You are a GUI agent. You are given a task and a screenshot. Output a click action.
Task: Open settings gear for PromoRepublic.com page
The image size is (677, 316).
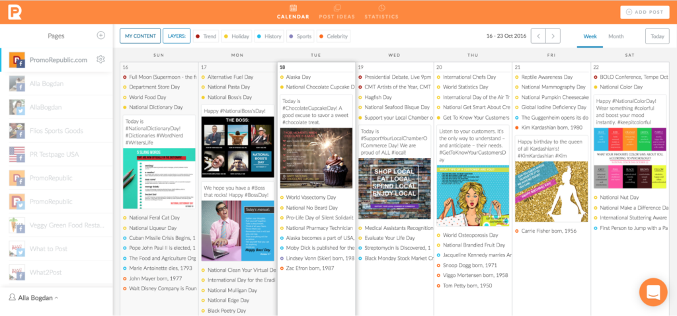pos(100,59)
